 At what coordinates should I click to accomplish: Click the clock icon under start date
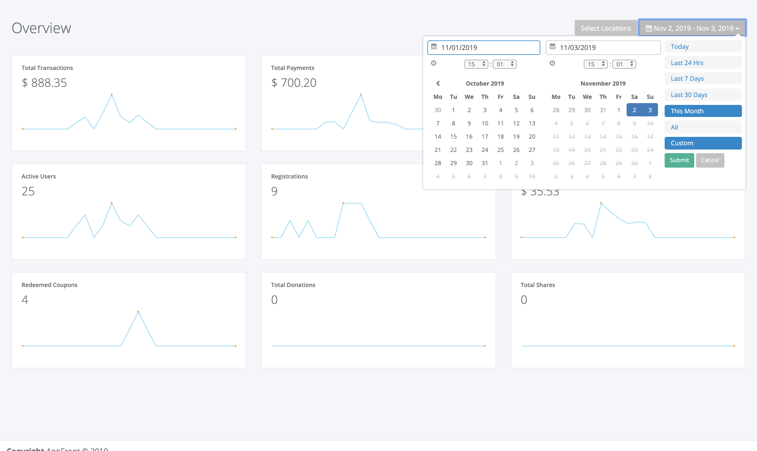point(433,63)
